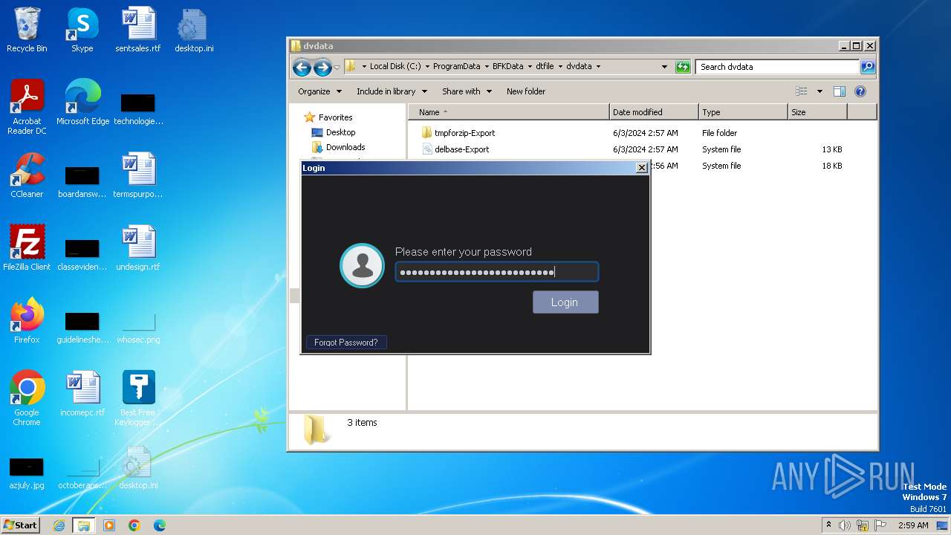Select Acrobat Reader DC shortcut
The width and height of the screenshot is (951, 535).
tap(27, 108)
